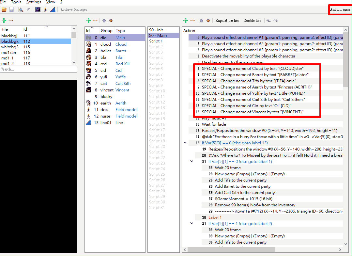Click orange minus above the Group list
The image size is (352, 256).
click(x=95, y=21)
